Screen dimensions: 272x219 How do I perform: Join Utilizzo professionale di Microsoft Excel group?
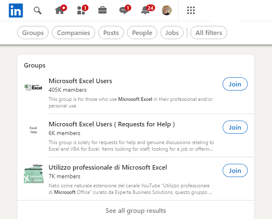pos(235,170)
